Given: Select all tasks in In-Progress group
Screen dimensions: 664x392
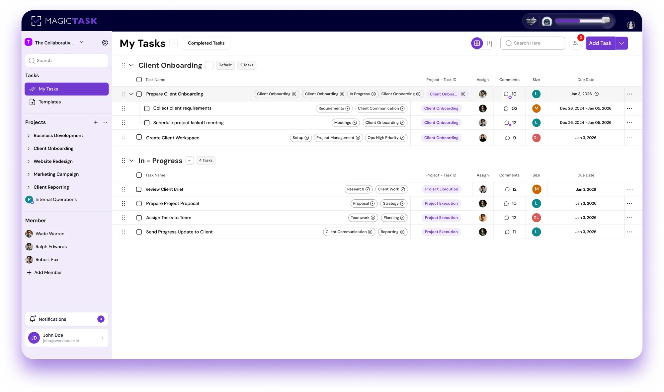Looking at the screenshot, I should click(x=139, y=175).
